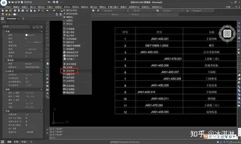Click the table style icon in the styles toolbar

pos(157,11)
